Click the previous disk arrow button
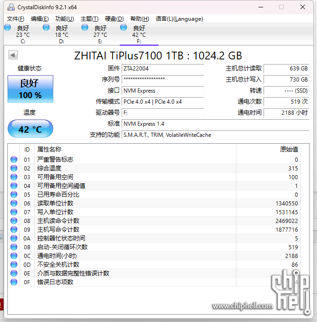The height and width of the screenshot is (322, 317). click(x=13, y=55)
